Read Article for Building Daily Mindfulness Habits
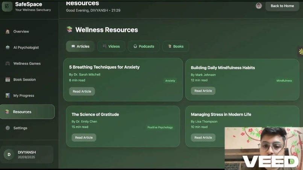303x170 pixels. coord(203,91)
